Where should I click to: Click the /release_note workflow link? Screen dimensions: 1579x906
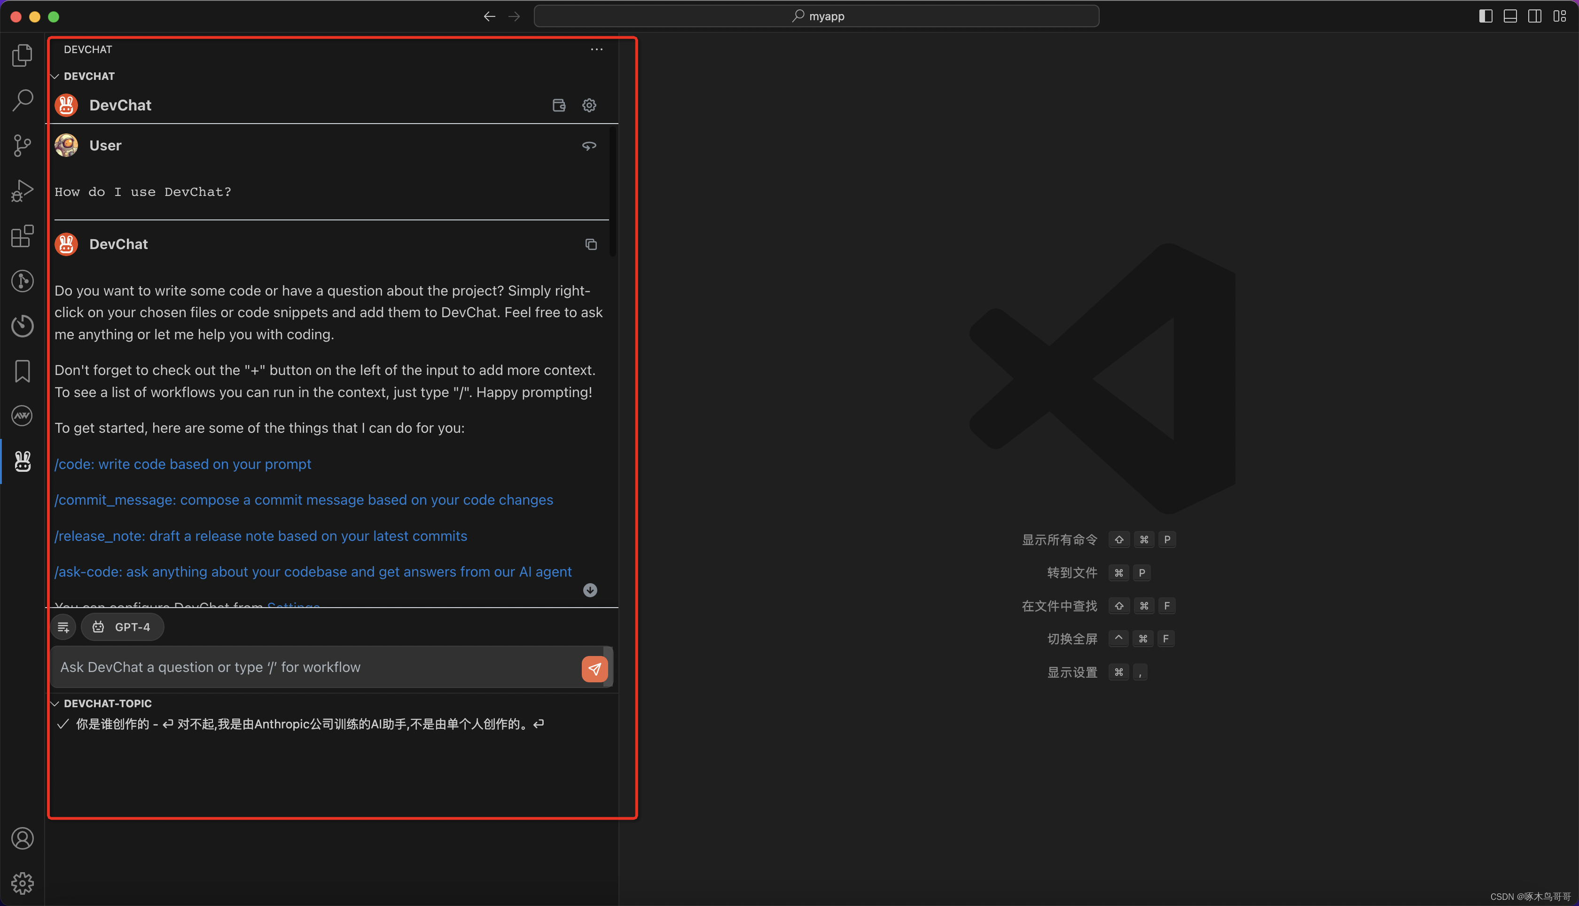pos(261,536)
